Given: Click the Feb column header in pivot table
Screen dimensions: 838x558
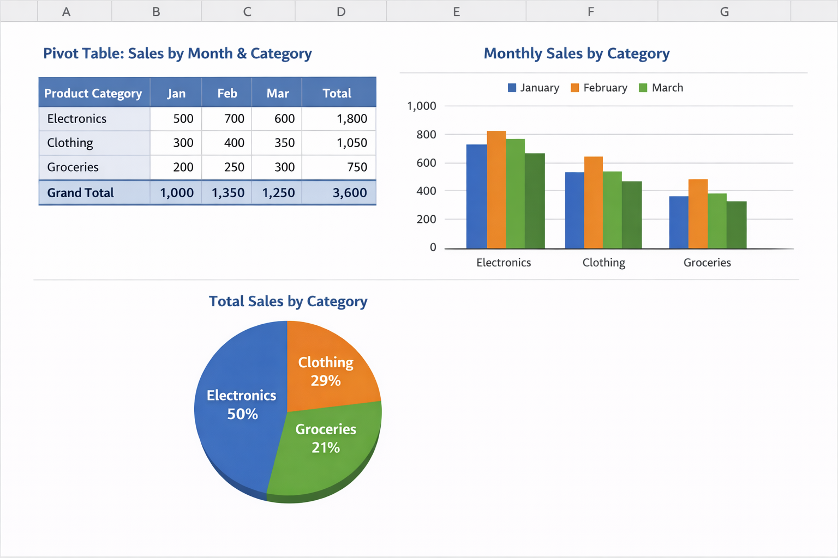Looking at the screenshot, I should click(227, 93).
